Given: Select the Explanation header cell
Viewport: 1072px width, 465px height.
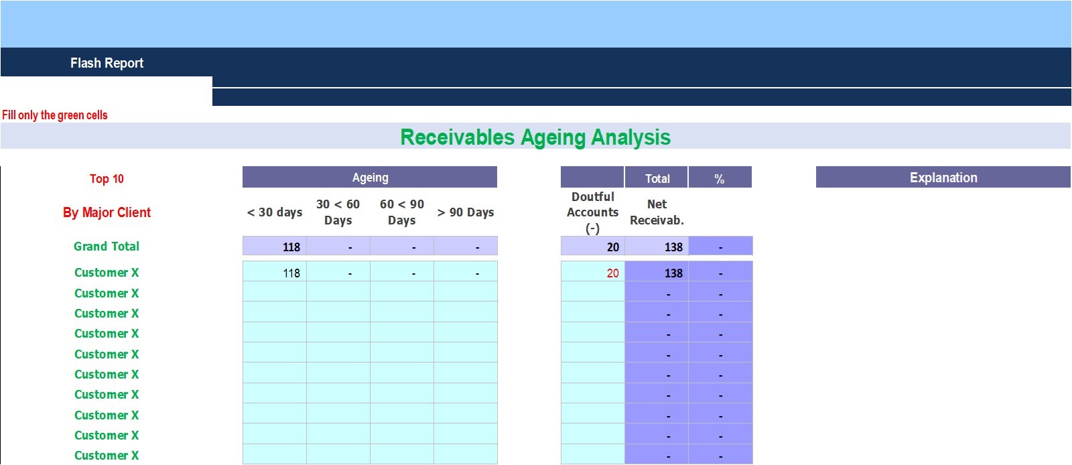Looking at the screenshot, I should pos(943,178).
